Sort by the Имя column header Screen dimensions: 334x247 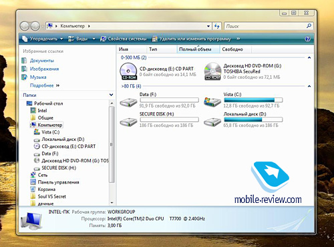tap(132, 49)
